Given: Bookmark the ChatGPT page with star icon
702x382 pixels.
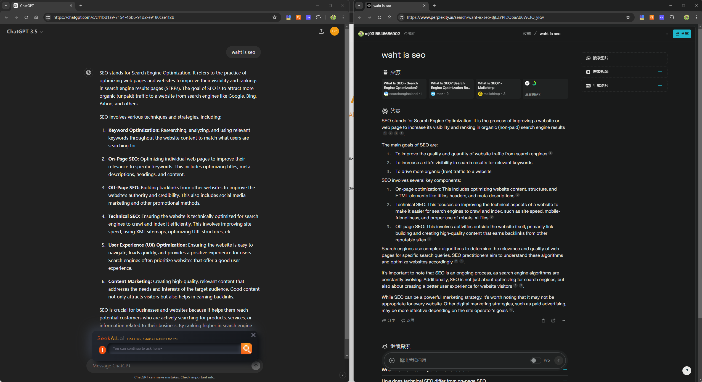Looking at the screenshot, I should pyautogui.click(x=274, y=17).
